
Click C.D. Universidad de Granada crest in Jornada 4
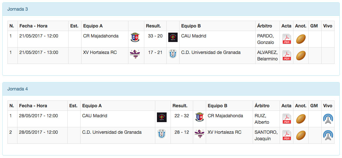[x=161, y=133]
